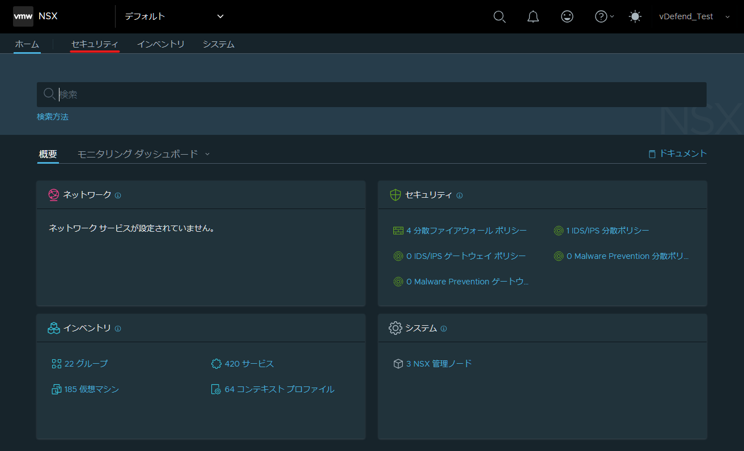The height and width of the screenshot is (451, 744).
Task: Expand the vDefend_Test user menu
Action: click(694, 16)
